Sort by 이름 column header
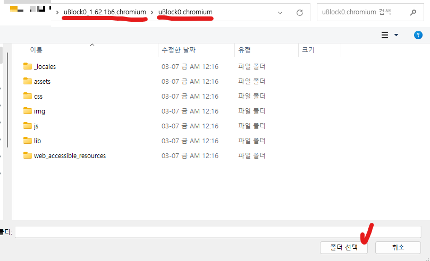This screenshot has width=430, height=261. point(36,50)
